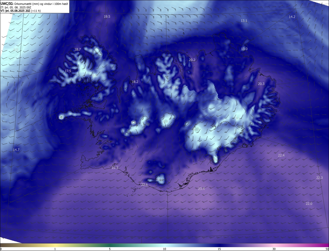Click the 17.5 value label
329x251 pixels.
tap(68, 71)
